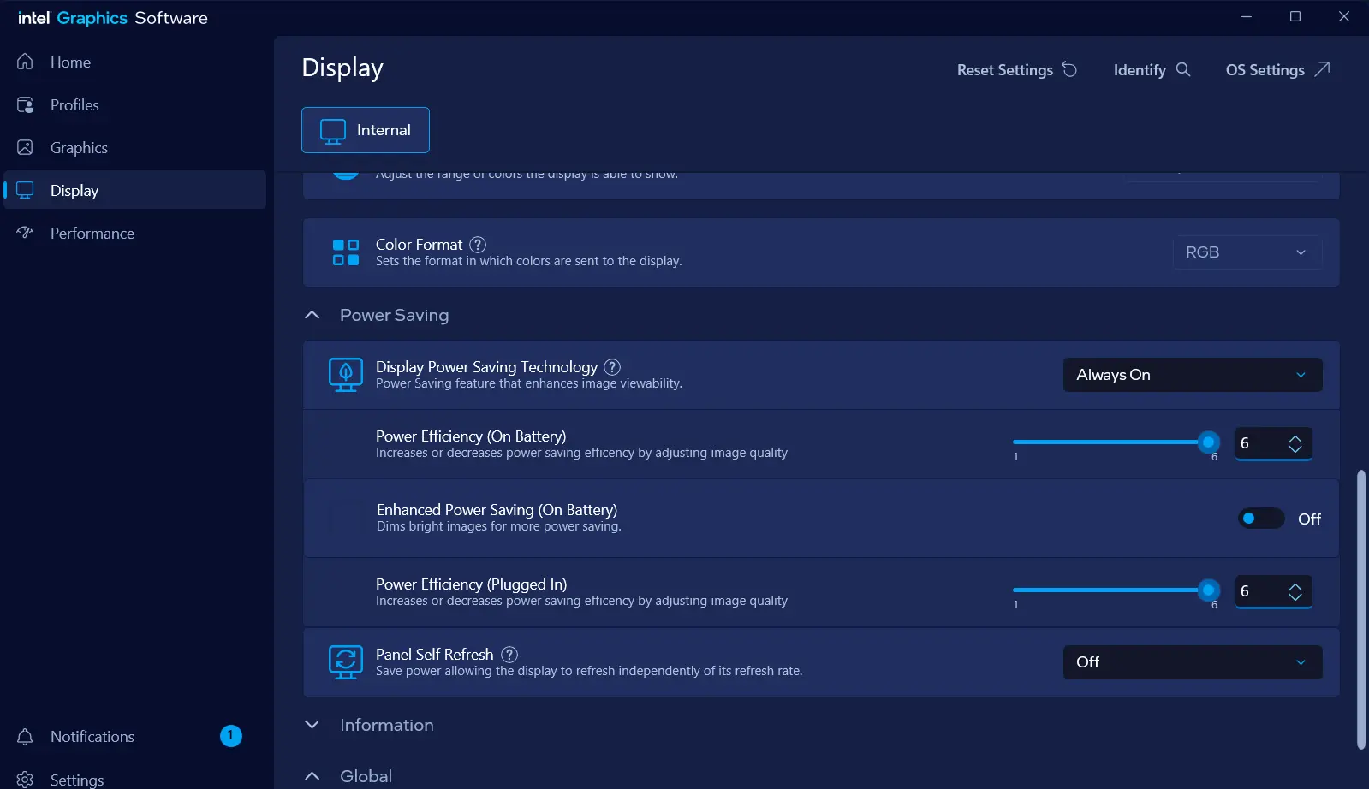This screenshot has height=789, width=1369.
Task: Click the Identify magnifier icon
Action: click(1183, 69)
